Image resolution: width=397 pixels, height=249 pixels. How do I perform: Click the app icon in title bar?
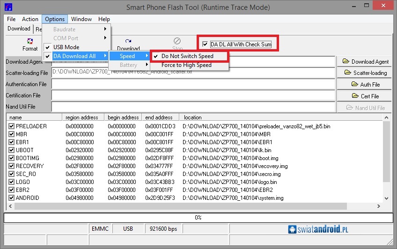[7, 7]
